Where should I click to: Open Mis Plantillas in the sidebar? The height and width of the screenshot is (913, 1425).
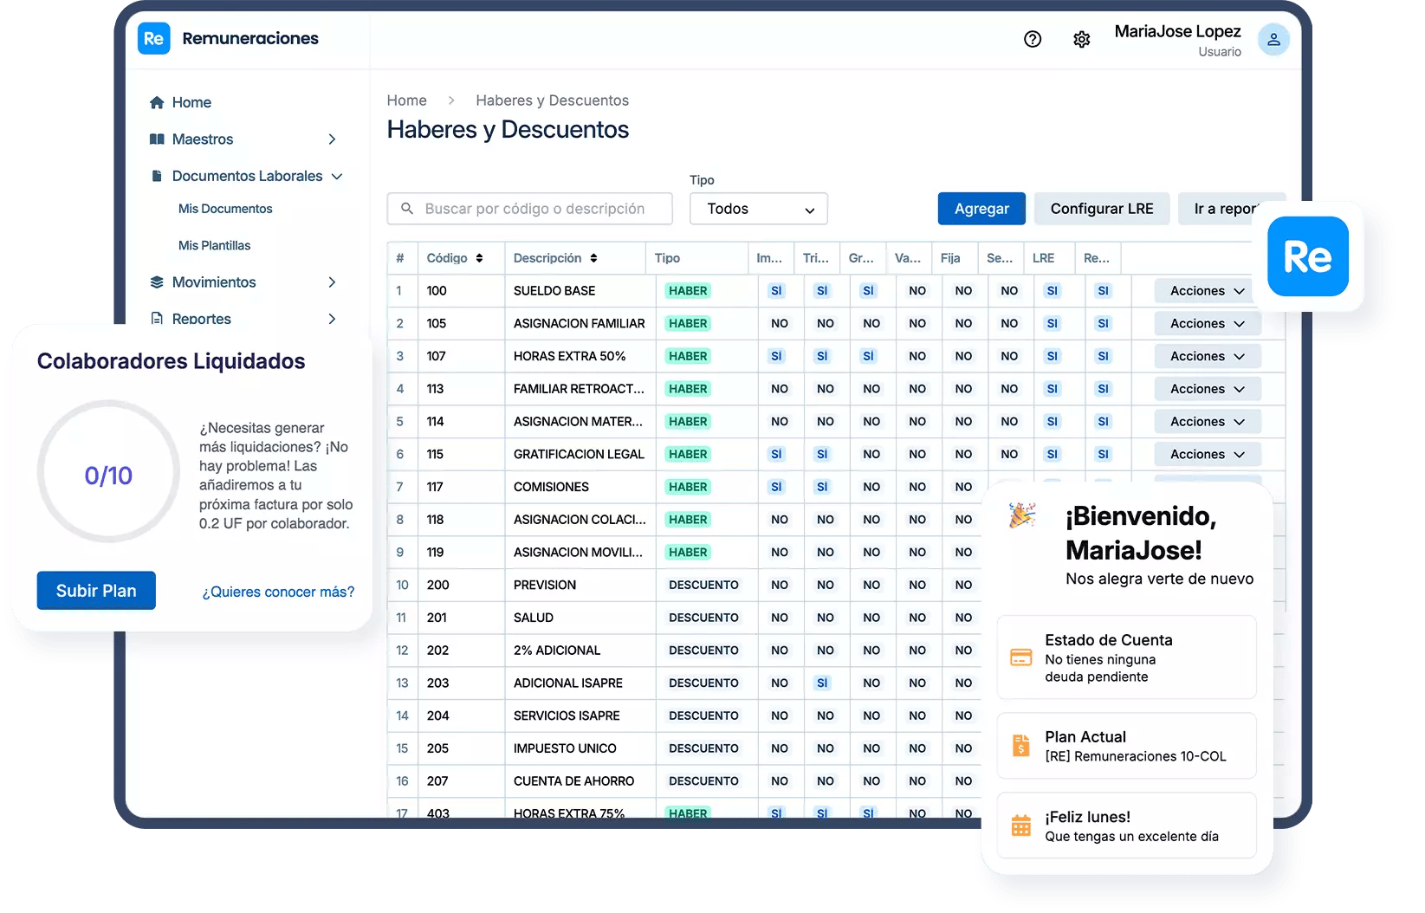coord(214,245)
